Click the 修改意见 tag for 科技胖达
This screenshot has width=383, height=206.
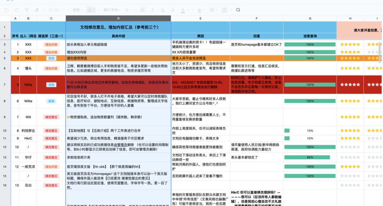(x=51, y=131)
